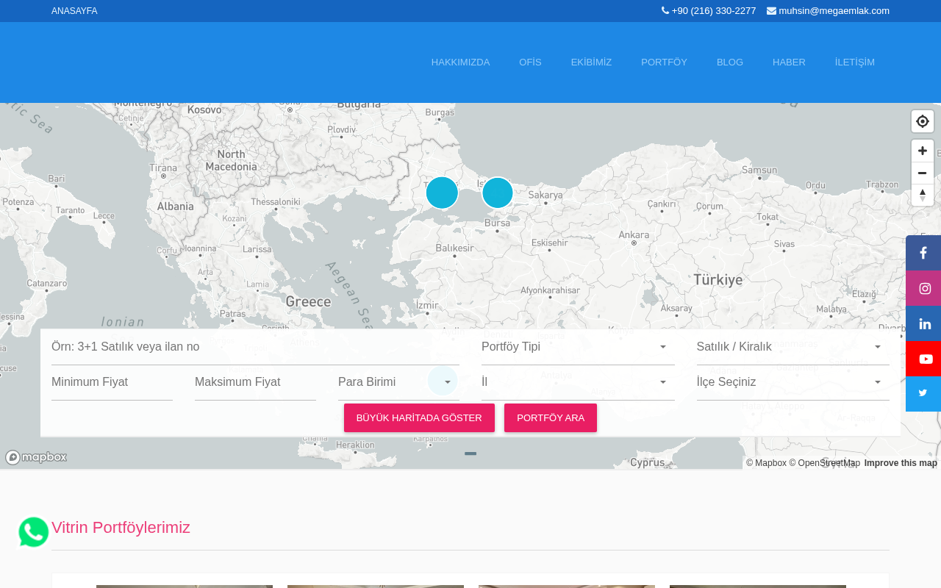Expand the İlçe Seçiniz dropdown
The height and width of the screenshot is (588, 941).
[793, 382]
